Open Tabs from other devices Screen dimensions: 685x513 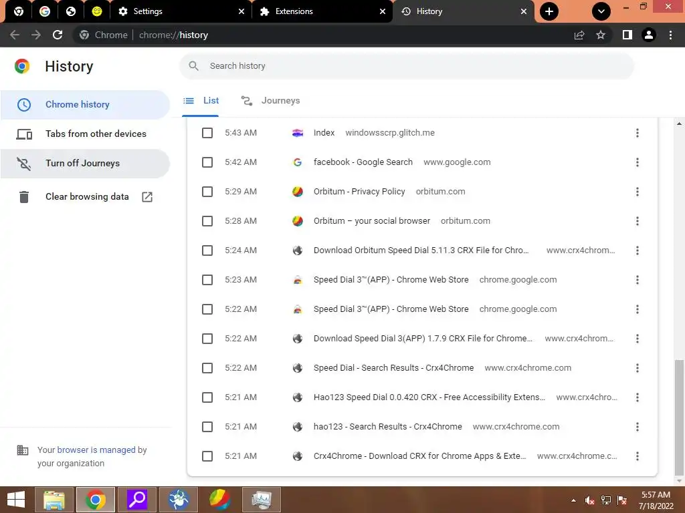point(85,134)
